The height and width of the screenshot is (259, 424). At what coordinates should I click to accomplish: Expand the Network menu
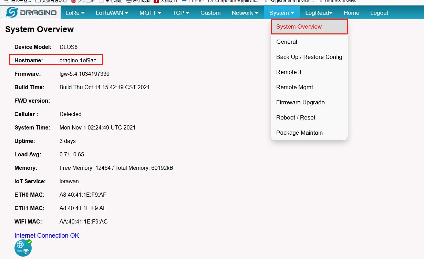[245, 13]
